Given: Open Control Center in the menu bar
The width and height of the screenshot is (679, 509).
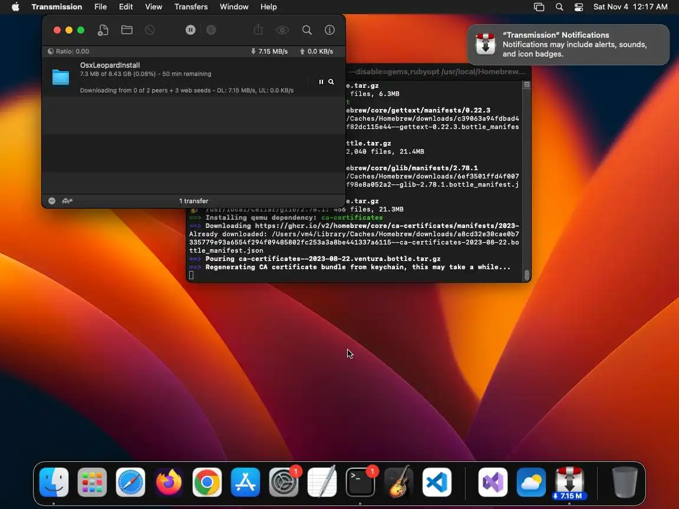Looking at the screenshot, I should point(579,7).
